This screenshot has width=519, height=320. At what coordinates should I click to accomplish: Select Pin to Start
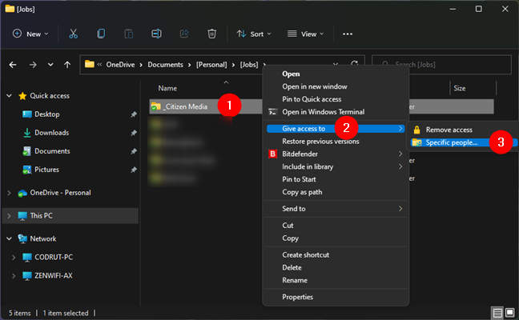pyautogui.click(x=336, y=179)
